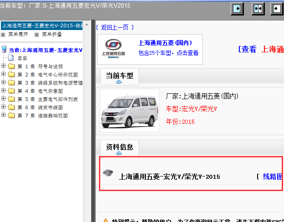284x222 pixels.
Task: Click folder icon of 第4章 电气示意图
Action: tap(11, 91)
